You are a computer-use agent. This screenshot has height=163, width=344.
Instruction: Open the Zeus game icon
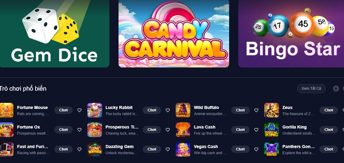[272, 110]
